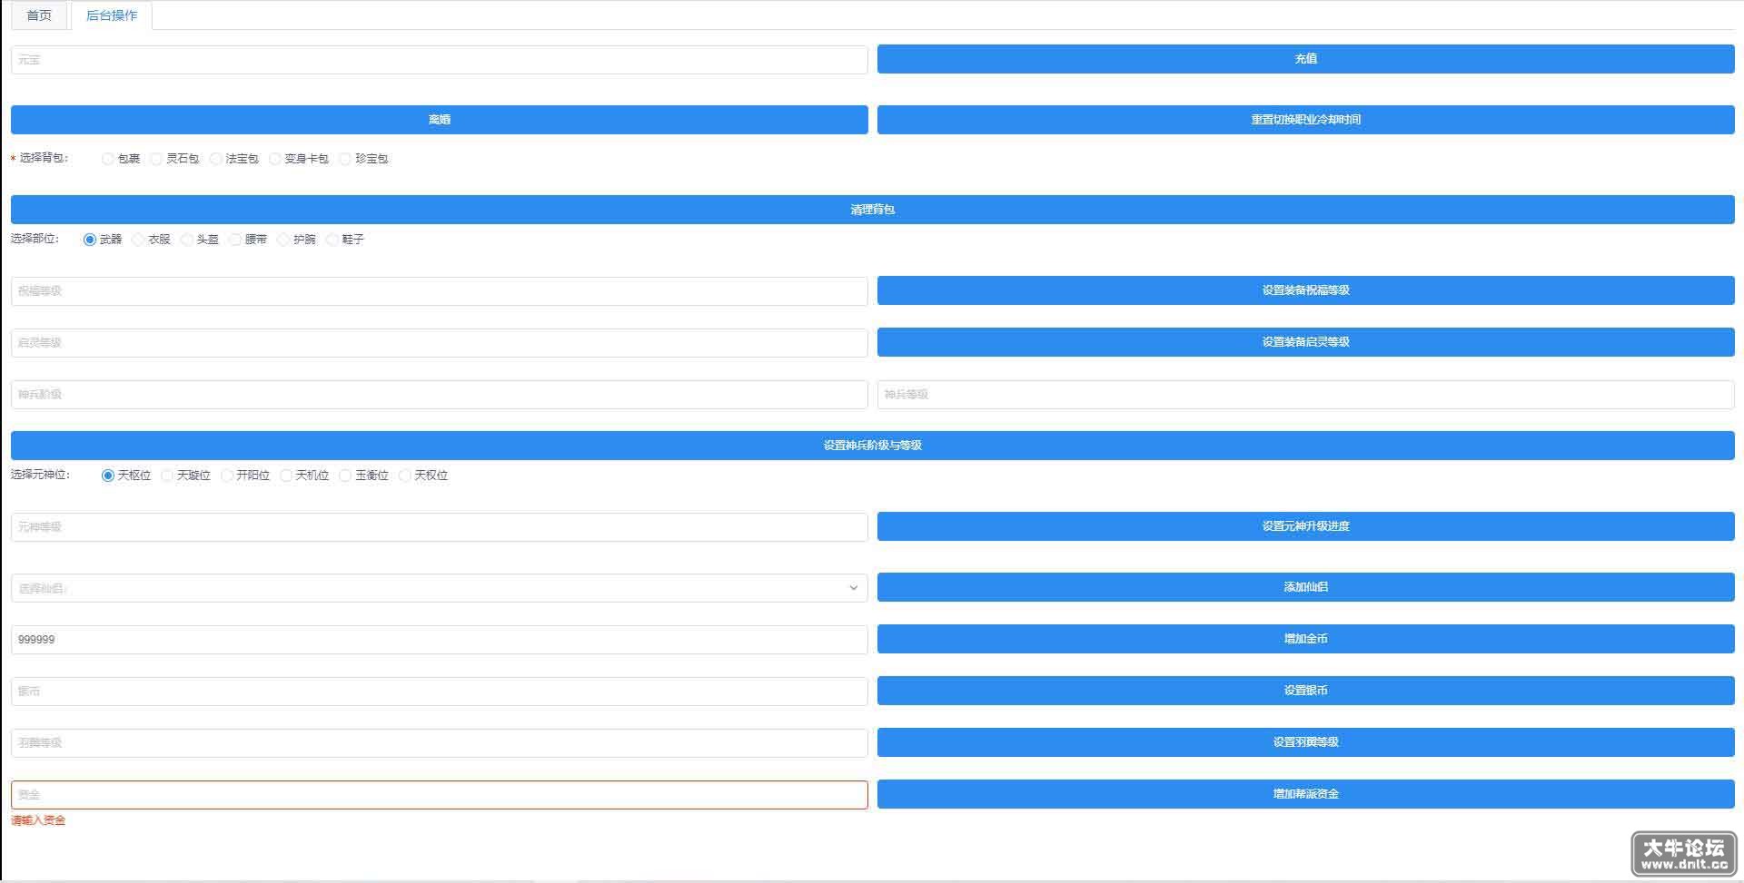Click 设置元神升级进度 button

tap(1305, 526)
